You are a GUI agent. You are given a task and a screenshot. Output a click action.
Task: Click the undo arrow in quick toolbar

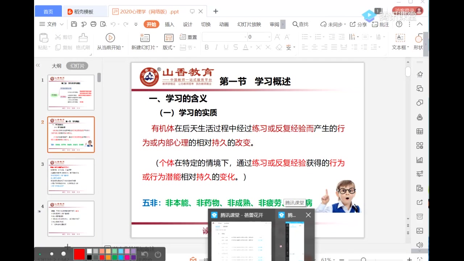point(113,24)
